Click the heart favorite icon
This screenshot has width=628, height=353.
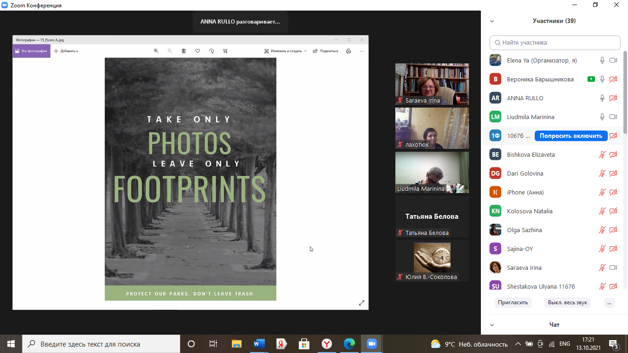coord(198,51)
